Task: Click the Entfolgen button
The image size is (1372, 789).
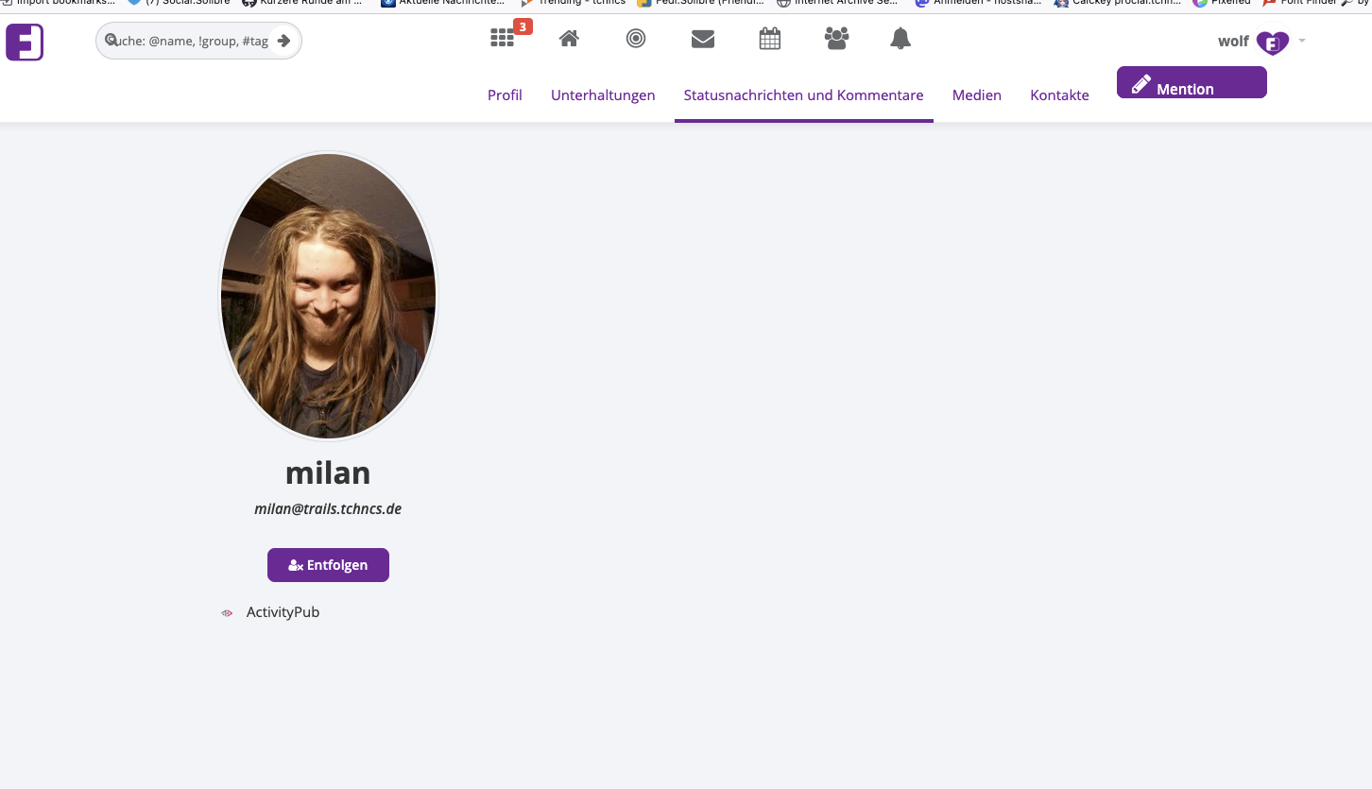Action: pos(328,565)
